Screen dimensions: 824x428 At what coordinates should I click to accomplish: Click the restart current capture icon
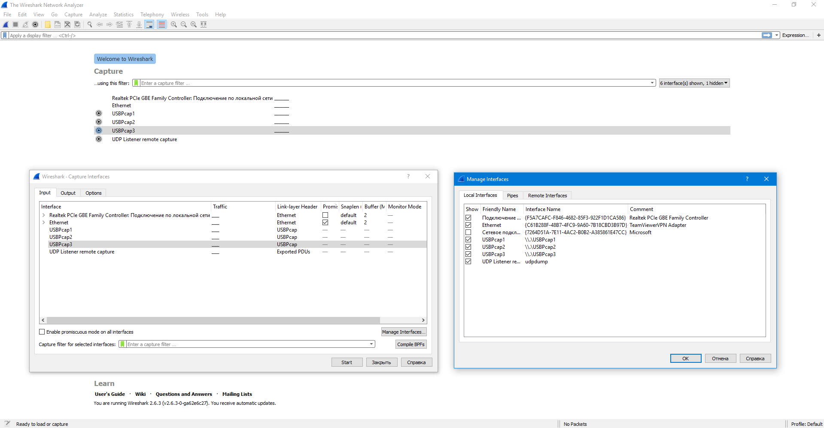25,24
